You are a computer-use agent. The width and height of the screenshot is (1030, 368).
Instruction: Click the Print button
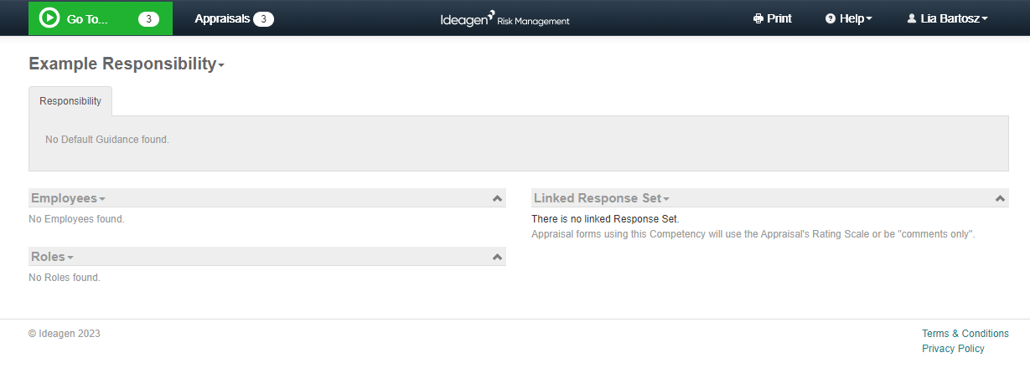coord(773,18)
